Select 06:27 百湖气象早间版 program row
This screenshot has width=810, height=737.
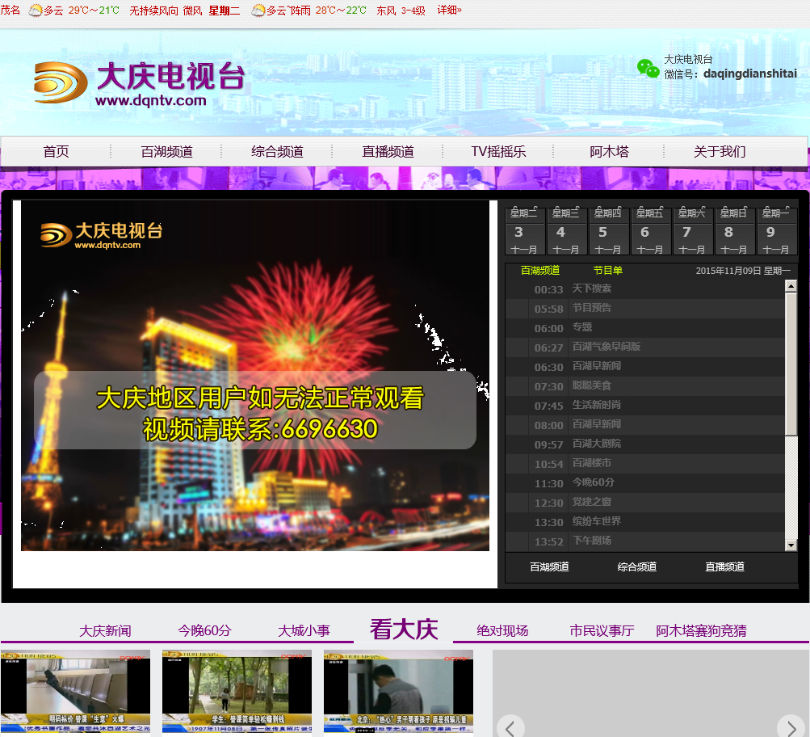(645, 347)
